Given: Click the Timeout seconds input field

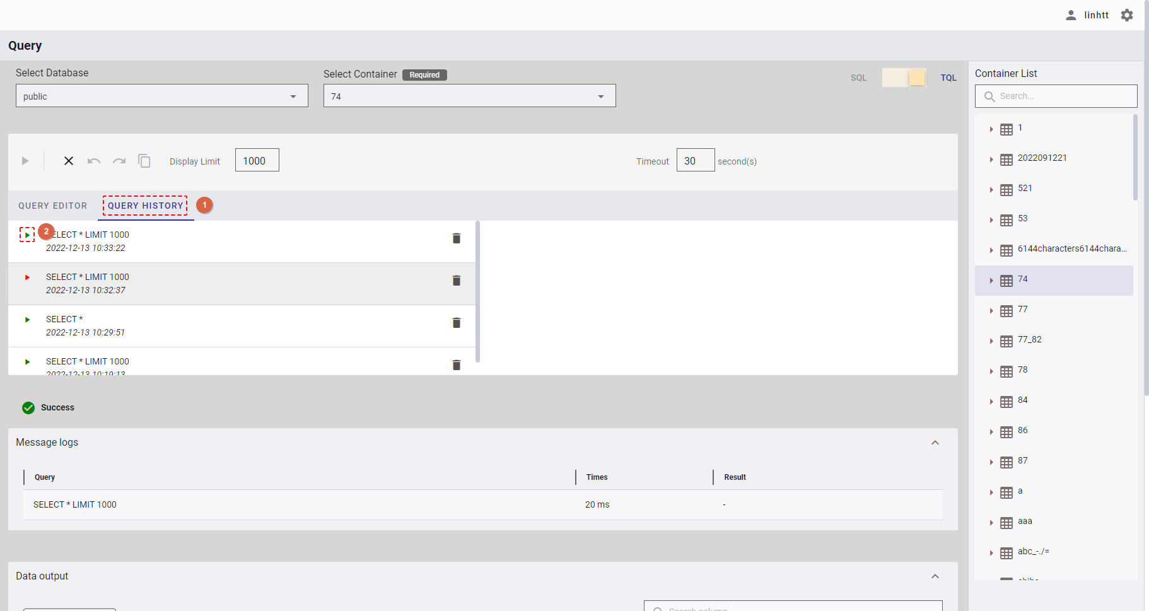Looking at the screenshot, I should pos(695,161).
